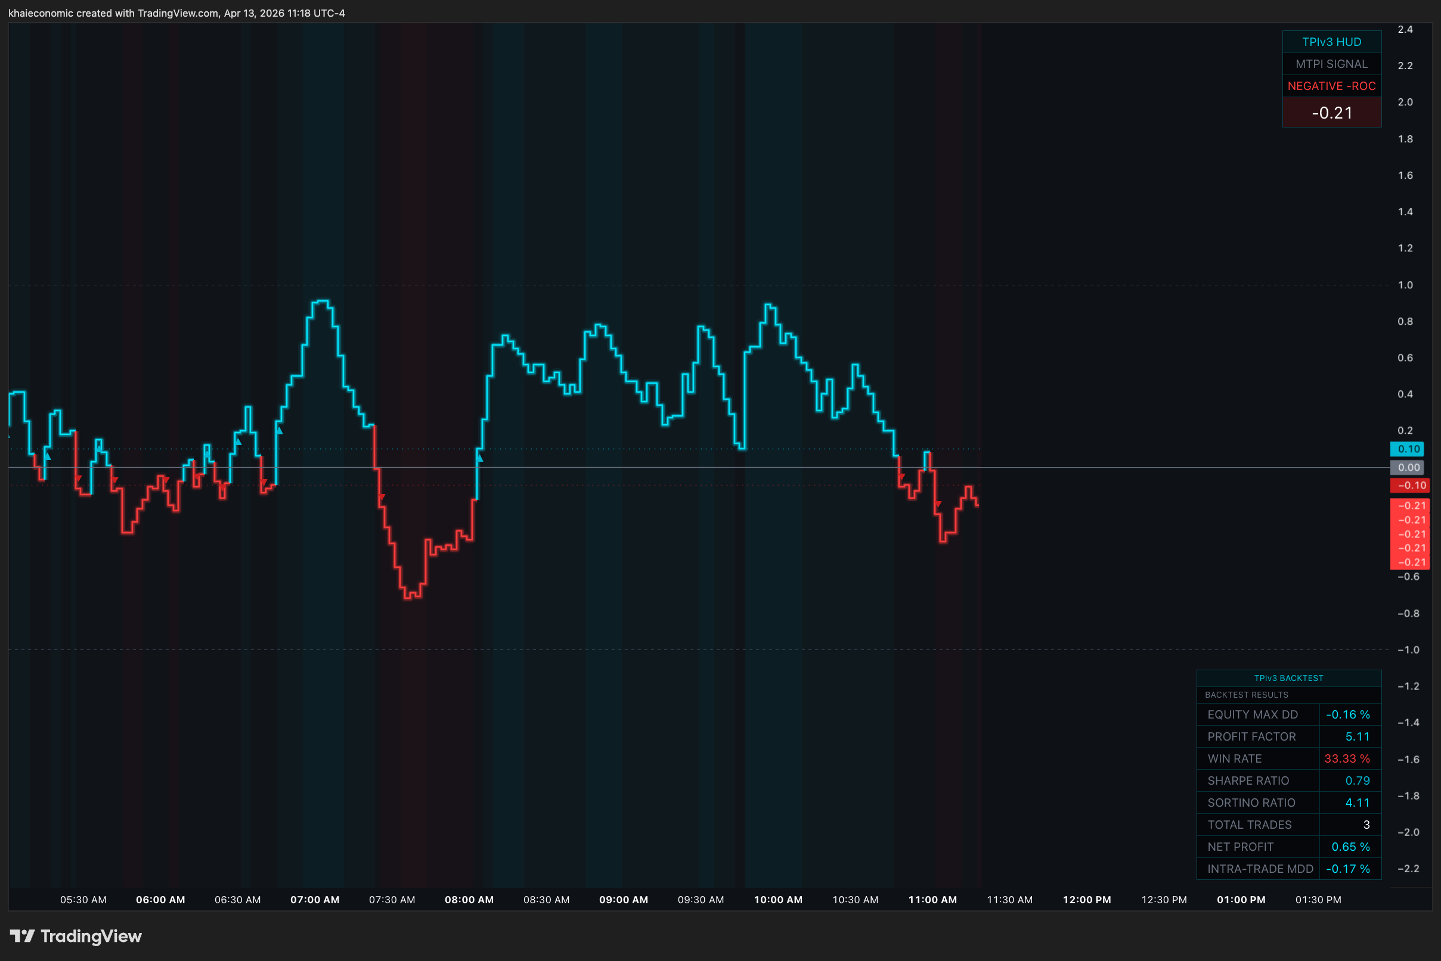Click the PROFIT FACTOR label

click(1251, 736)
